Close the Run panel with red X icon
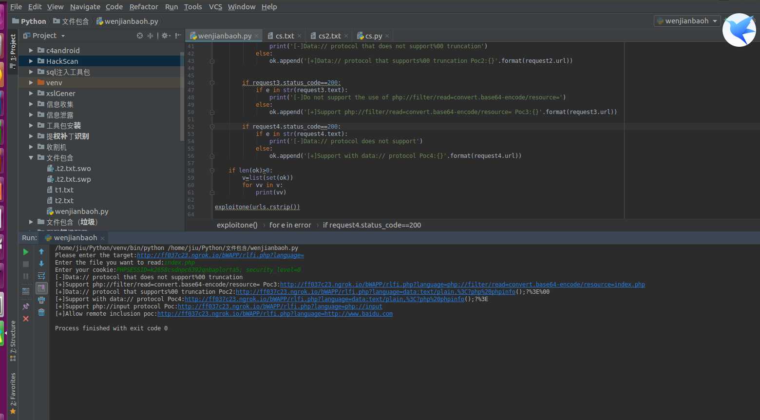Screen dimensions: 760x420 pyautogui.click(x=26, y=319)
